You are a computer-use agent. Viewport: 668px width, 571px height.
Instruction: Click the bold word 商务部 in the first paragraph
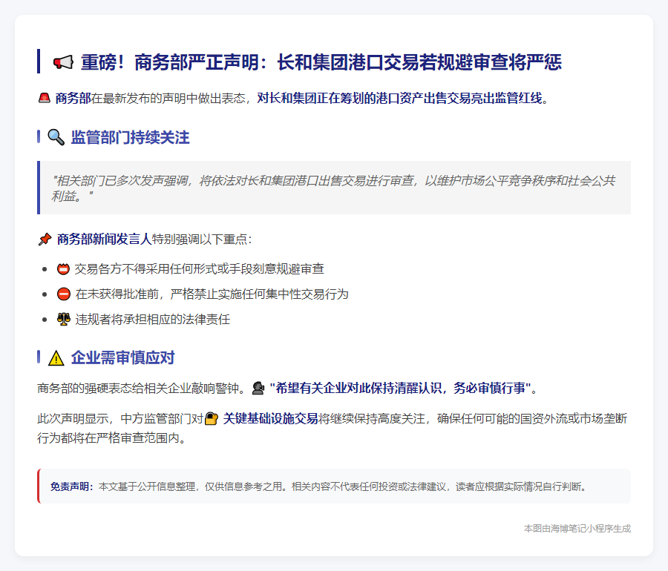pos(73,99)
